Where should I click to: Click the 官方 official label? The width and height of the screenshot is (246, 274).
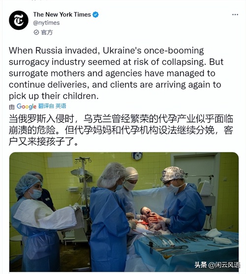click(x=47, y=32)
